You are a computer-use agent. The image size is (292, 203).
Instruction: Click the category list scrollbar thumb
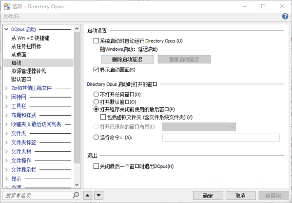[77, 98]
